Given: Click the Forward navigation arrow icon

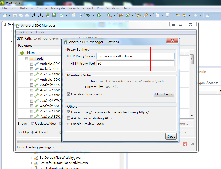Looking at the screenshot, I should click(x=195, y=15).
